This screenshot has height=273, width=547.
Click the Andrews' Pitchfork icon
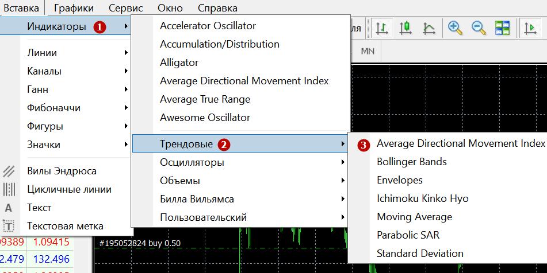tap(9, 171)
